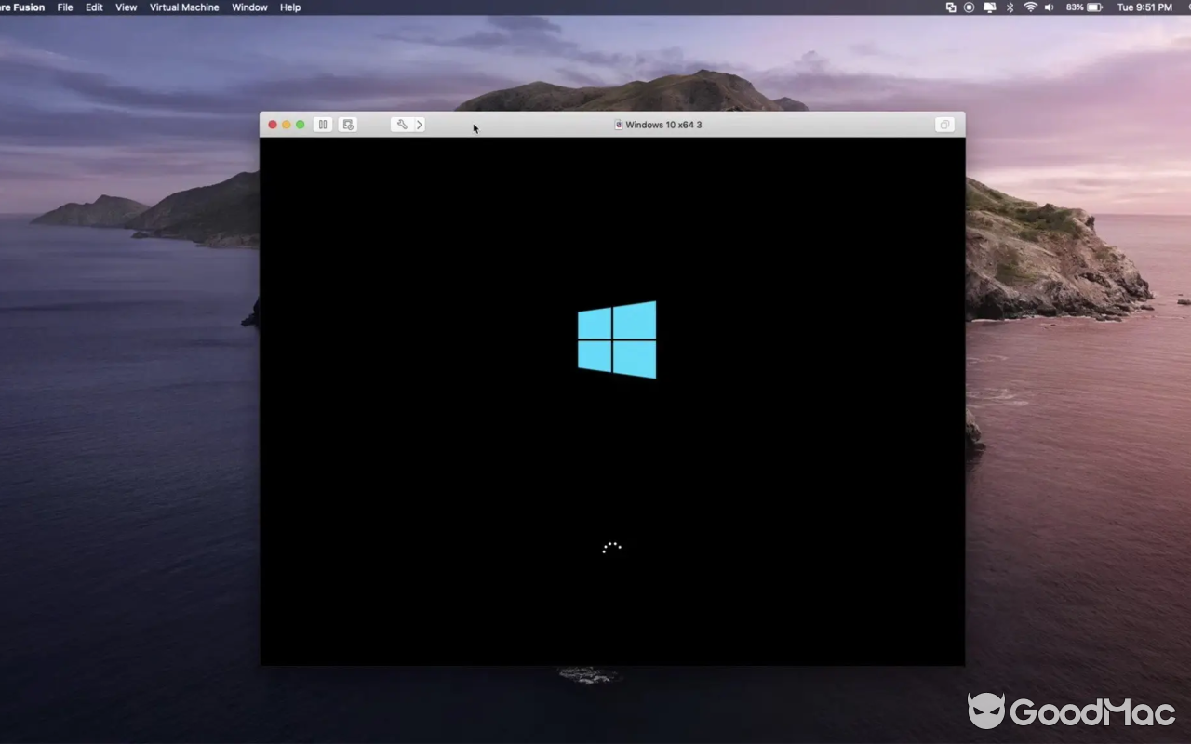
Task: Take a snapshot using the snapshots toolbar icon
Action: pos(348,124)
